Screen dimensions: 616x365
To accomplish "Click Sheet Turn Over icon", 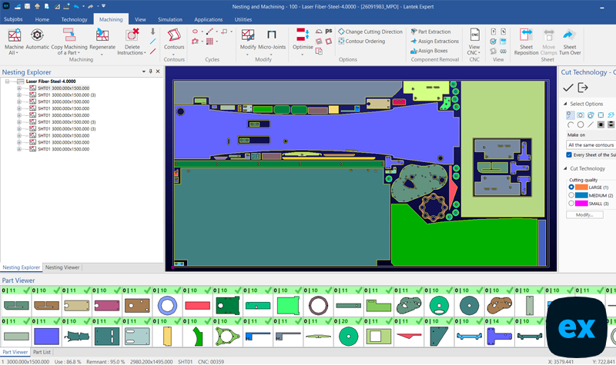I will (569, 35).
